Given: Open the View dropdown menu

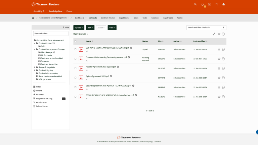Looking at the screenshot, I should tap(112, 28).
